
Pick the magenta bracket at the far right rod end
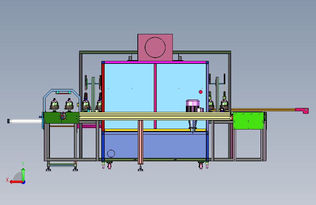click(302, 111)
